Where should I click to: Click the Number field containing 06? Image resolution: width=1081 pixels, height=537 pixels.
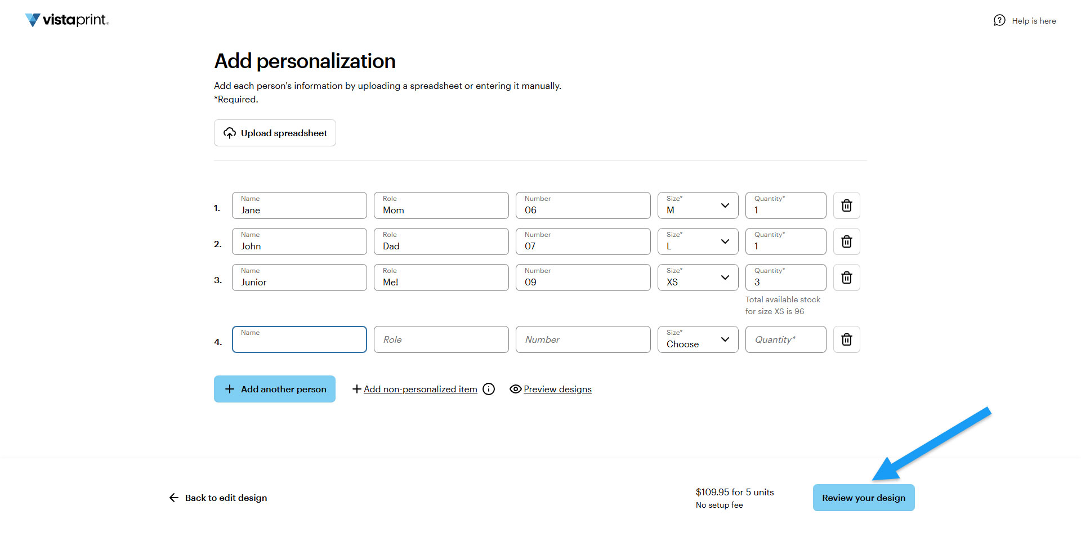583,205
